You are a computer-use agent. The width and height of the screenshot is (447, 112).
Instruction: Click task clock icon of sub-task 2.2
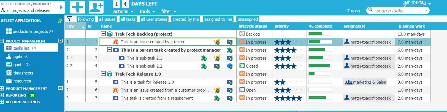tap(122, 66)
